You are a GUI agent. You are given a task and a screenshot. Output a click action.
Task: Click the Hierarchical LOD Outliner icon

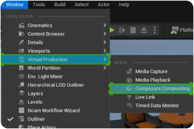click(21, 85)
